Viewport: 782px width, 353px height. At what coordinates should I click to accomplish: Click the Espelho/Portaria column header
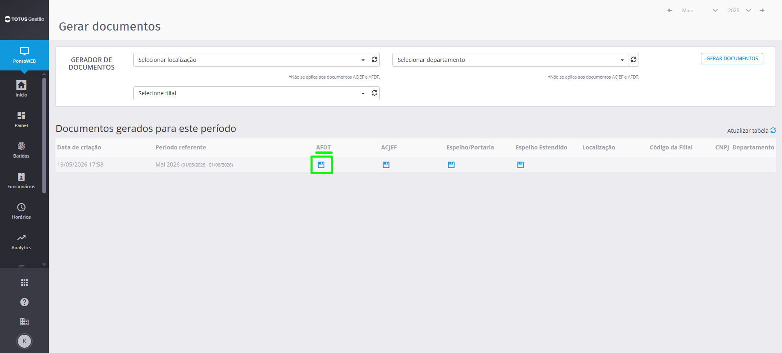click(470, 147)
